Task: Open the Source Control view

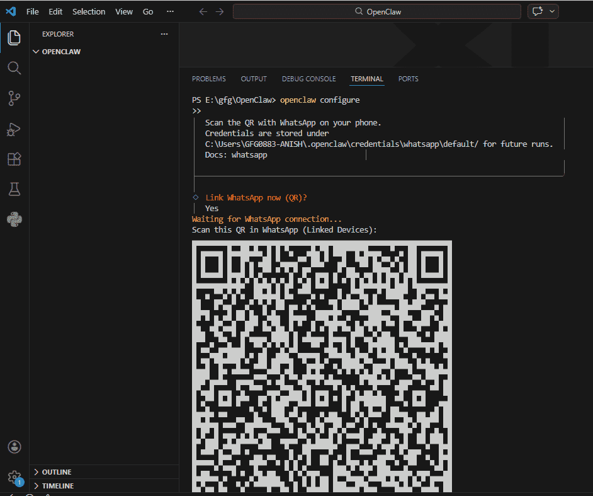Action: coord(14,98)
